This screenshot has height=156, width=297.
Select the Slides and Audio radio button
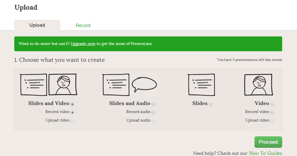pyautogui.click(x=153, y=104)
